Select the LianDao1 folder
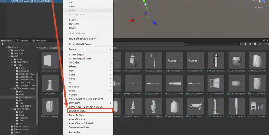Screen dimensions: 269x135 pyautogui.click(x=22, y=71)
